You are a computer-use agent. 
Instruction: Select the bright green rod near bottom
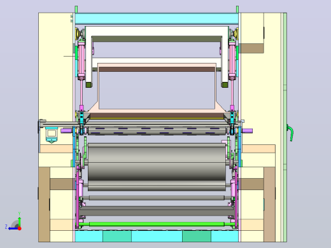click(157, 224)
